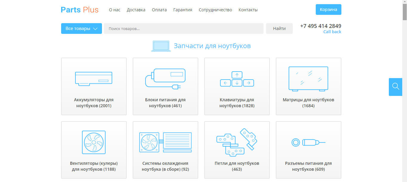Select the Блоки питания category icon
This screenshot has height=182, width=407.
[165, 78]
